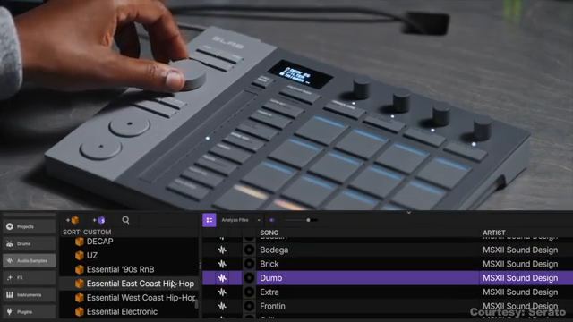Click the waveform icon in the Brick row
This screenshot has height=322, width=573.
click(x=222, y=264)
